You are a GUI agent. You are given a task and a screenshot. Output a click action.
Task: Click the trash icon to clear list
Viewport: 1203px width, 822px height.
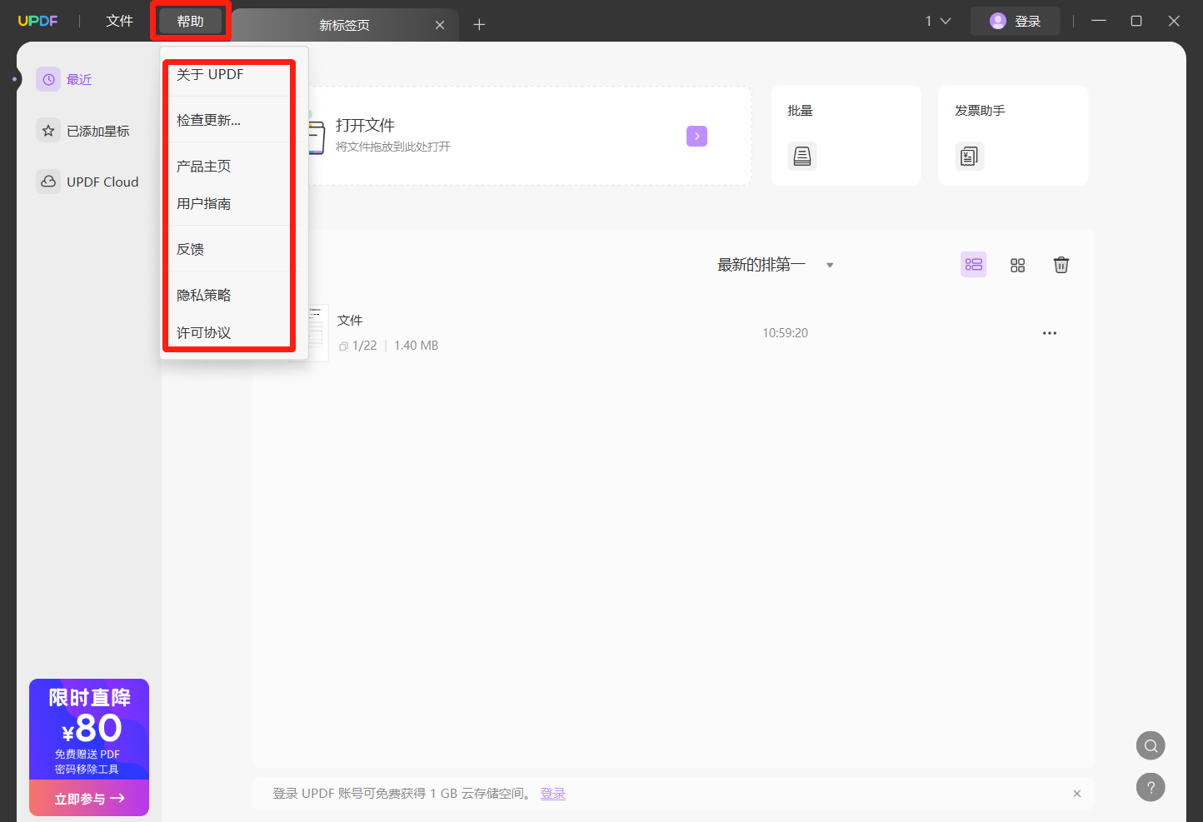[1061, 265]
